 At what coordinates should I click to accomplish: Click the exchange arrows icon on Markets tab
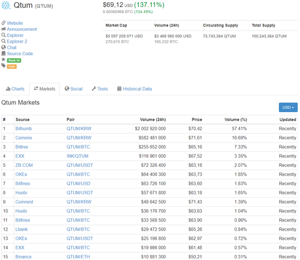tap(36, 88)
